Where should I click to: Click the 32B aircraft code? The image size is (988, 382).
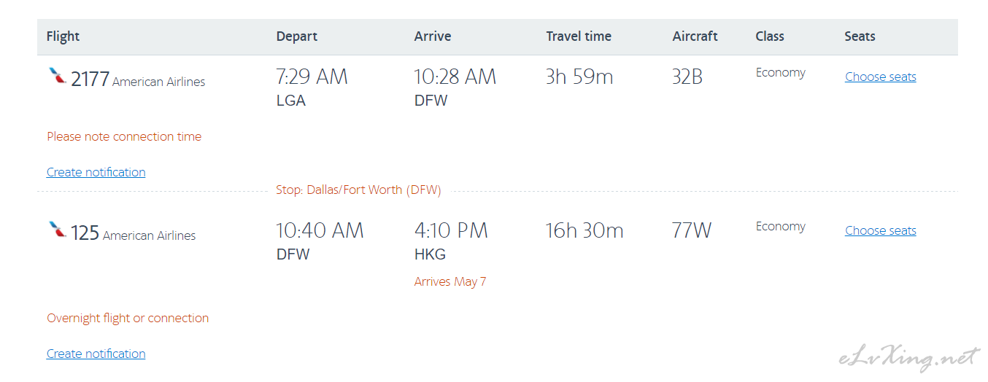tap(687, 77)
